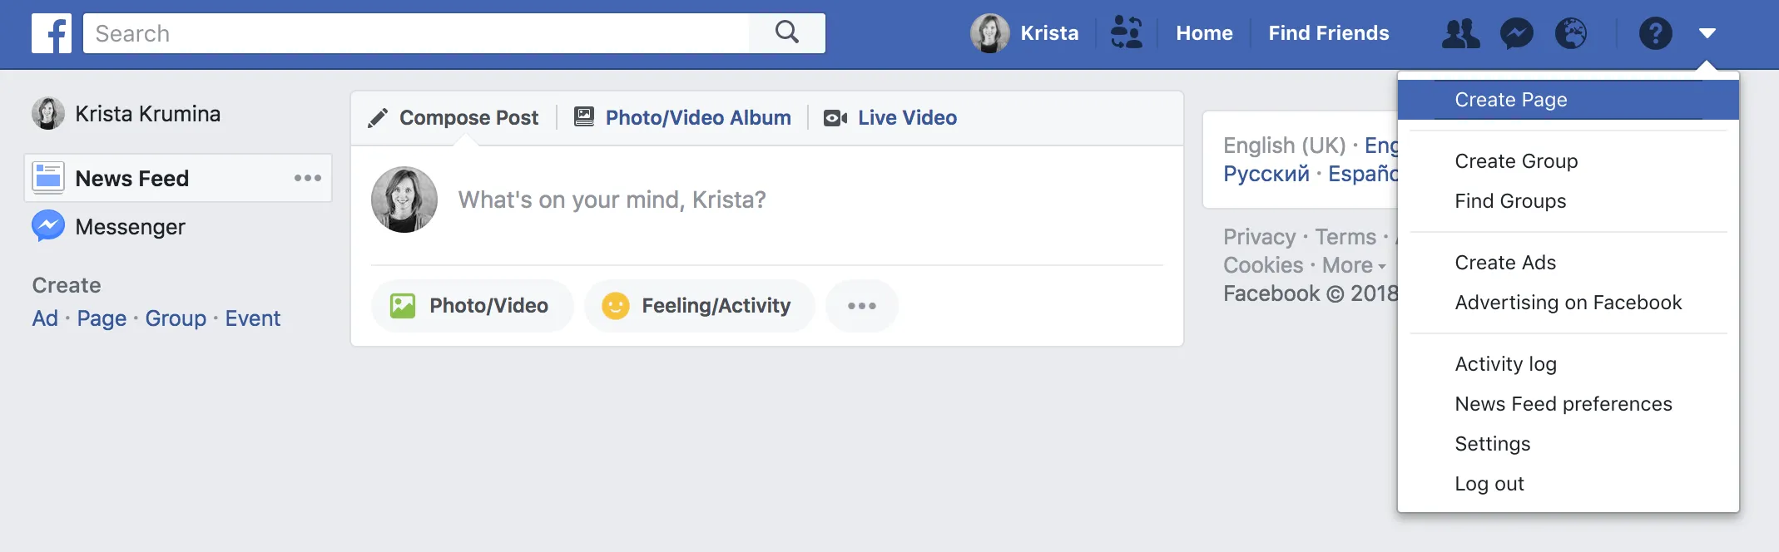Click the Messenger icon in left sidebar
The image size is (1779, 552).
pos(48,226)
